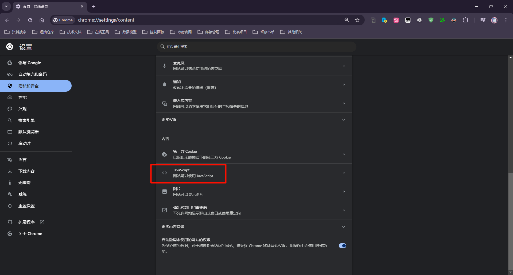This screenshot has height=275, width=513.
Task: Open tab search dropdown arrow
Action: [6, 6]
